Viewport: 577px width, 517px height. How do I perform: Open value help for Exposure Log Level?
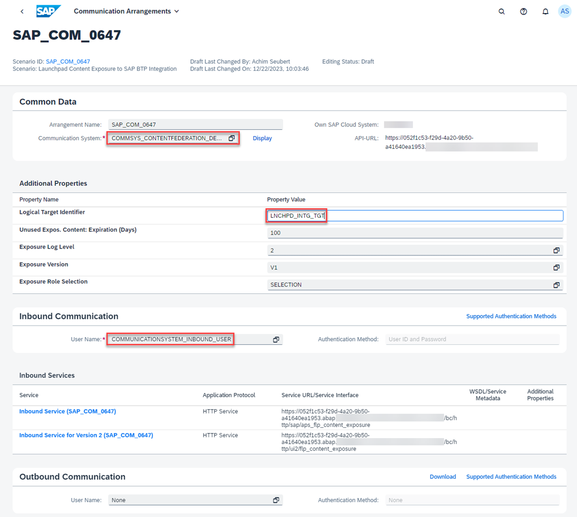pyautogui.click(x=556, y=250)
